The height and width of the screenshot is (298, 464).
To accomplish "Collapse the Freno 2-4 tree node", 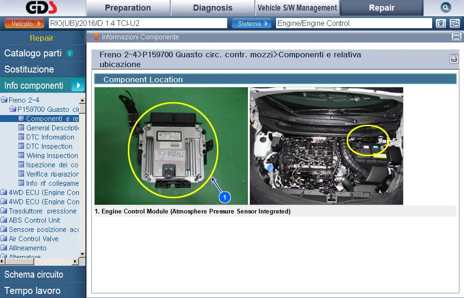I will [x=24, y=100].
